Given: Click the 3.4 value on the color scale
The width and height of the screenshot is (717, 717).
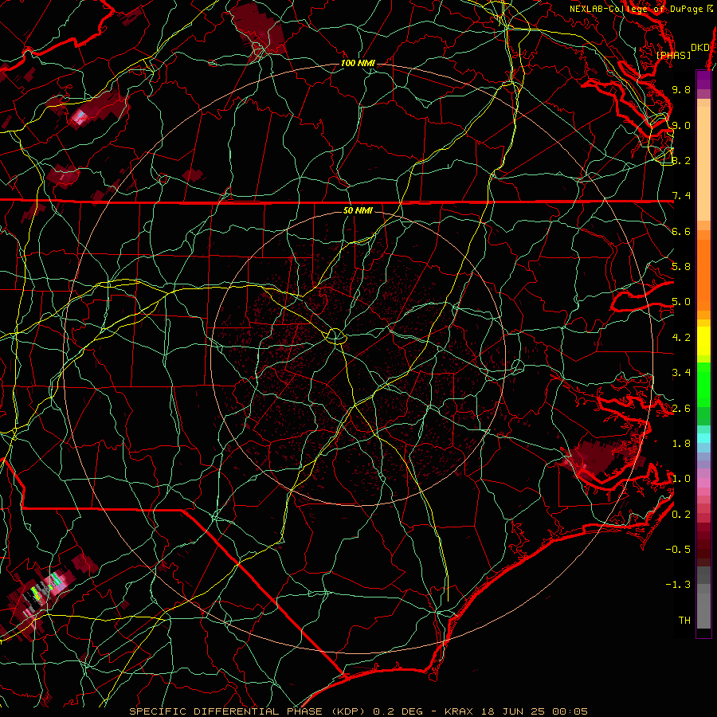Looking at the screenshot, I should pyautogui.click(x=681, y=373).
